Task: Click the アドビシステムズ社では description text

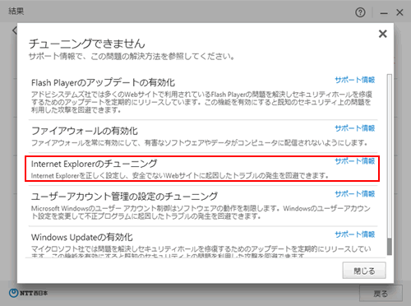Action: click(201, 102)
